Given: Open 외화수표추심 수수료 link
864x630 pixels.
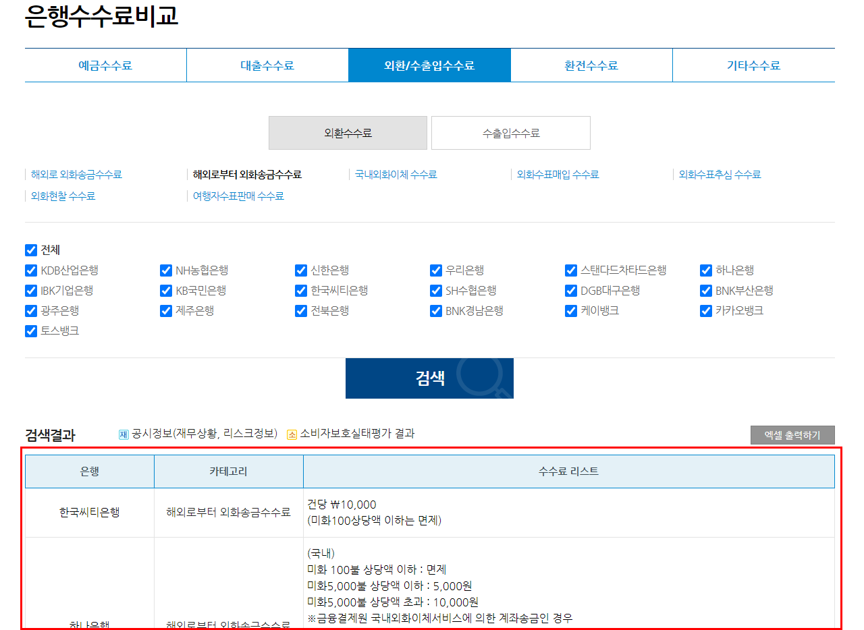Looking at the screenshot, I should click(720, 175).
